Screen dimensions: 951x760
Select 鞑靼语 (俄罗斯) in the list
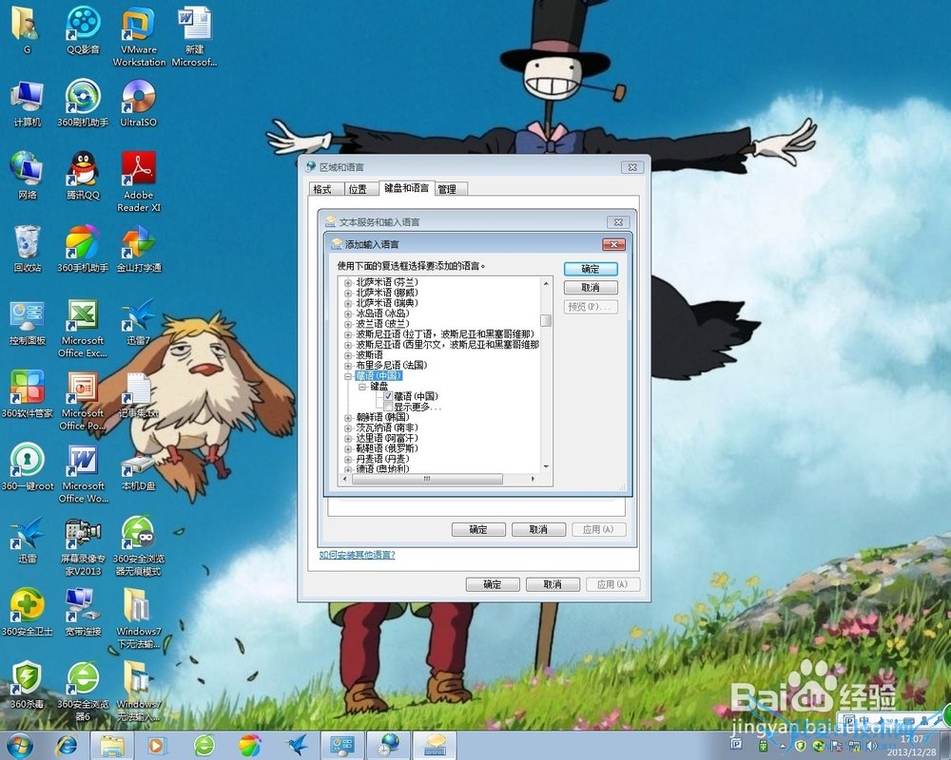387,448
